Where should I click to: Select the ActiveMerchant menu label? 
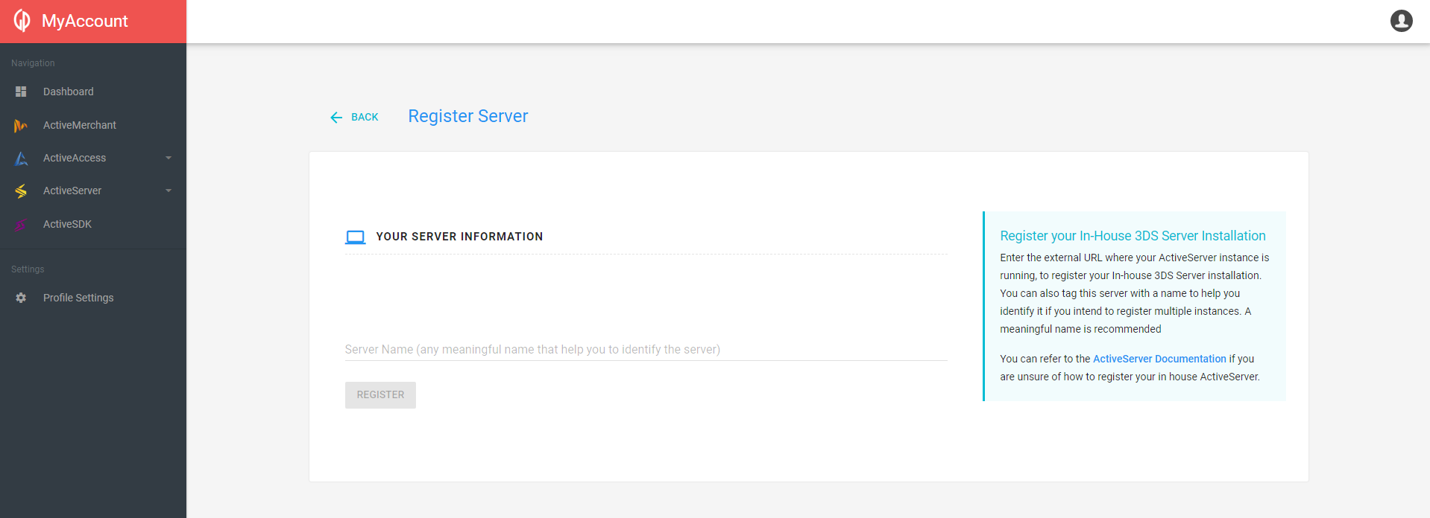[x=80, y=125]
